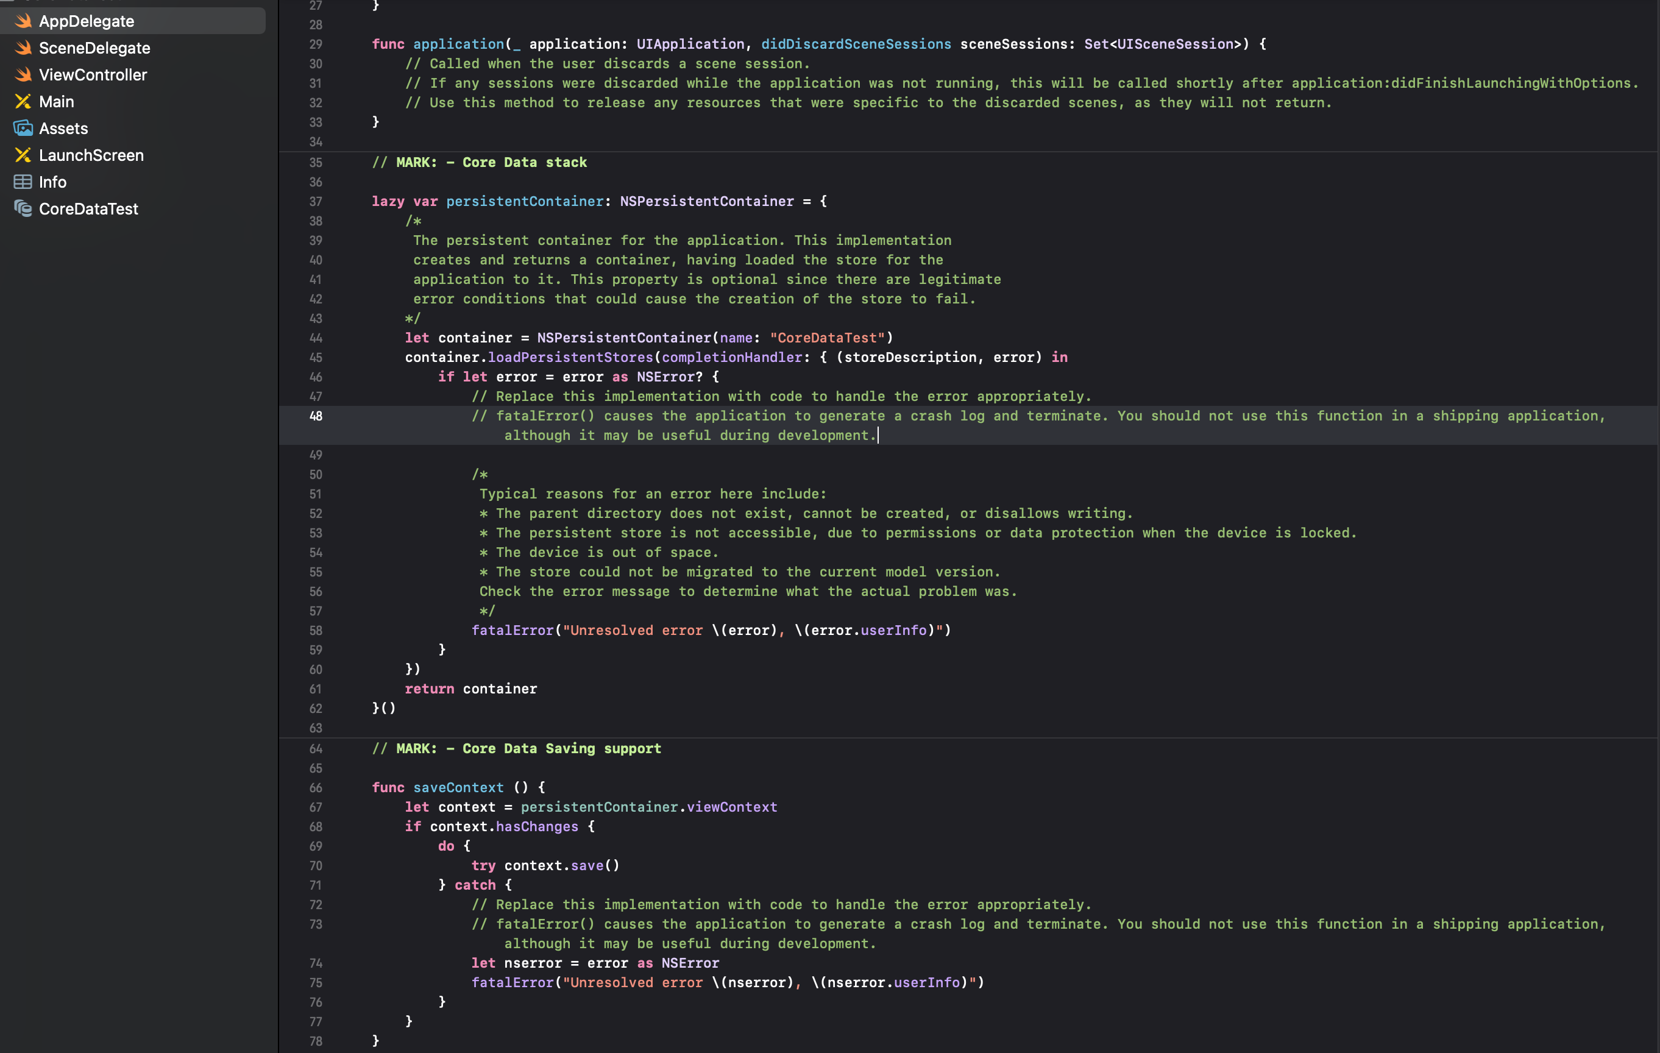The image size is (1660, 1053).
Task: Click didDiscardSceneSessions parameter label
Action: (x=856, y=45)
